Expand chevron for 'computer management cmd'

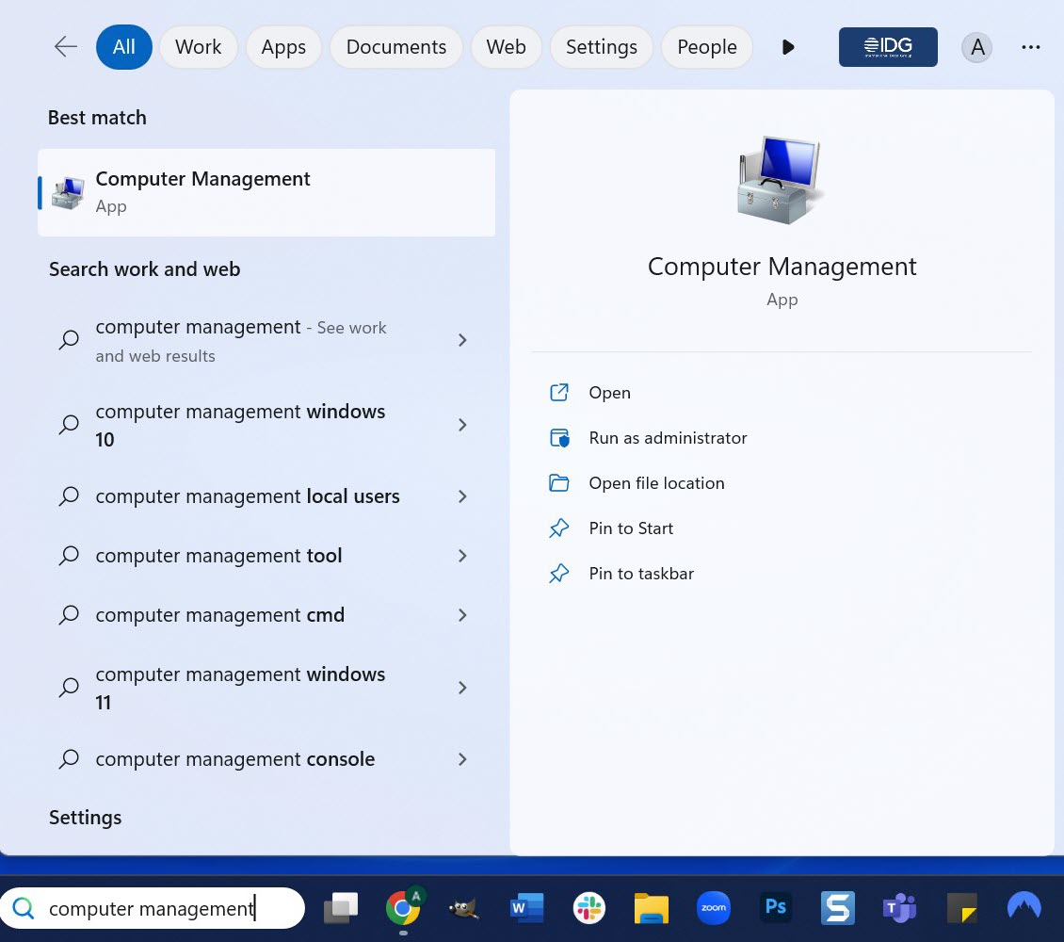point(462,615)
